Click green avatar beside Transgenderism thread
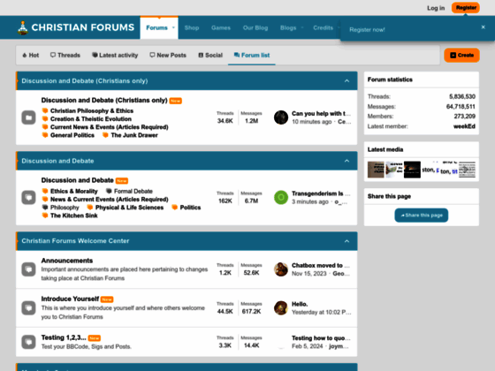Image resolution: width=495 pixels, height=371 pixels. tap(281, 198)
